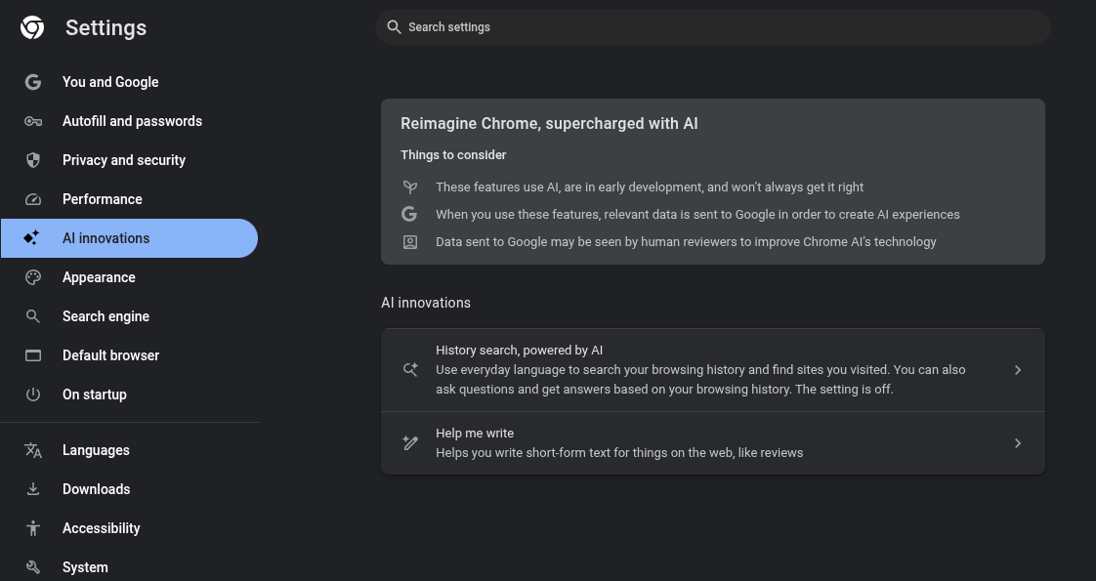Click the translate icon for Languages

[33, 450]
